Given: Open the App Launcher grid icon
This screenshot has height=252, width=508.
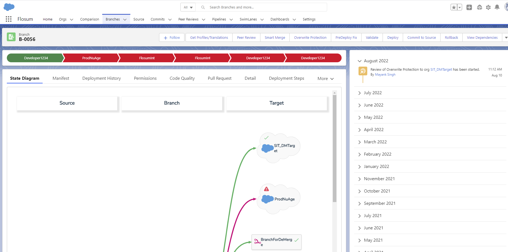Looking at the screenshot, I should 8,19.
